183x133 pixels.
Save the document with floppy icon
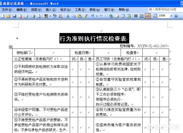[x=14, y=16]
